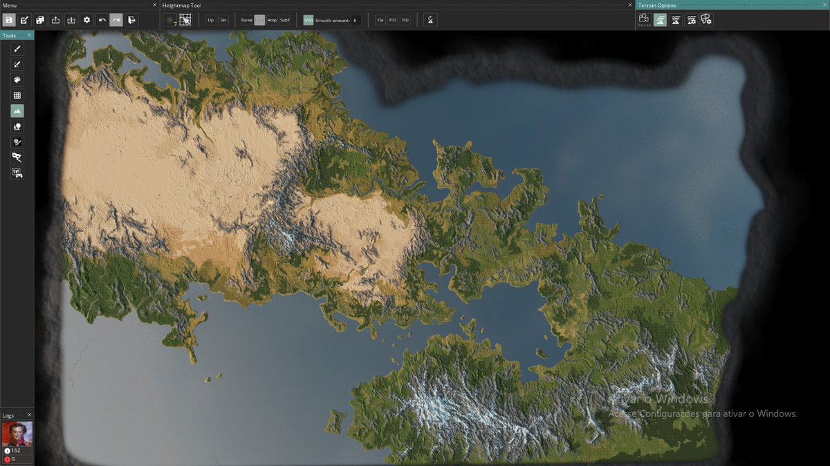830x466 pixels.
Task: Select the globe with pencil tool
Action: click(x=17, y=142)
